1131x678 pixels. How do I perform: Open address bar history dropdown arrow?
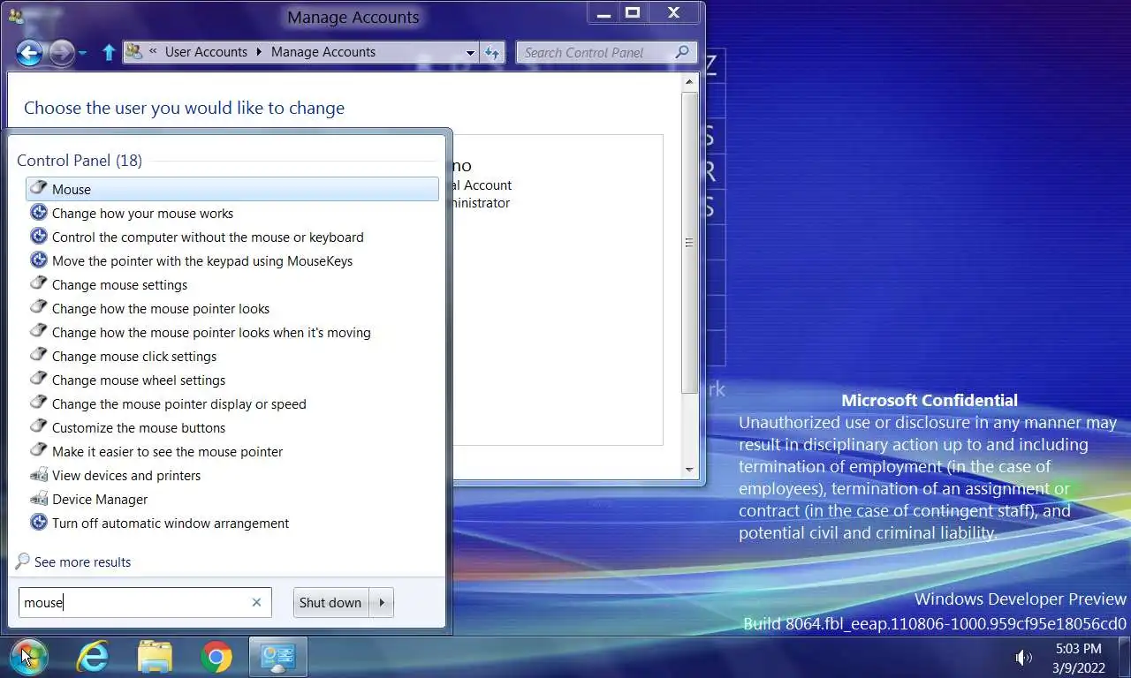[471, 53]
